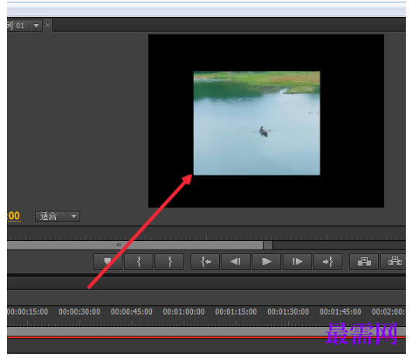The width and height of the screenshot is (412, 358).
Task: Open the sequence 01 tab dropdown arrow
Action: point(36,26)
